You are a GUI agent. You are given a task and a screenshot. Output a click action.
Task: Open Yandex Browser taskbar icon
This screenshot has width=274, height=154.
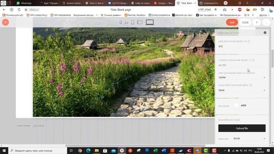click(x=122, y=151)
